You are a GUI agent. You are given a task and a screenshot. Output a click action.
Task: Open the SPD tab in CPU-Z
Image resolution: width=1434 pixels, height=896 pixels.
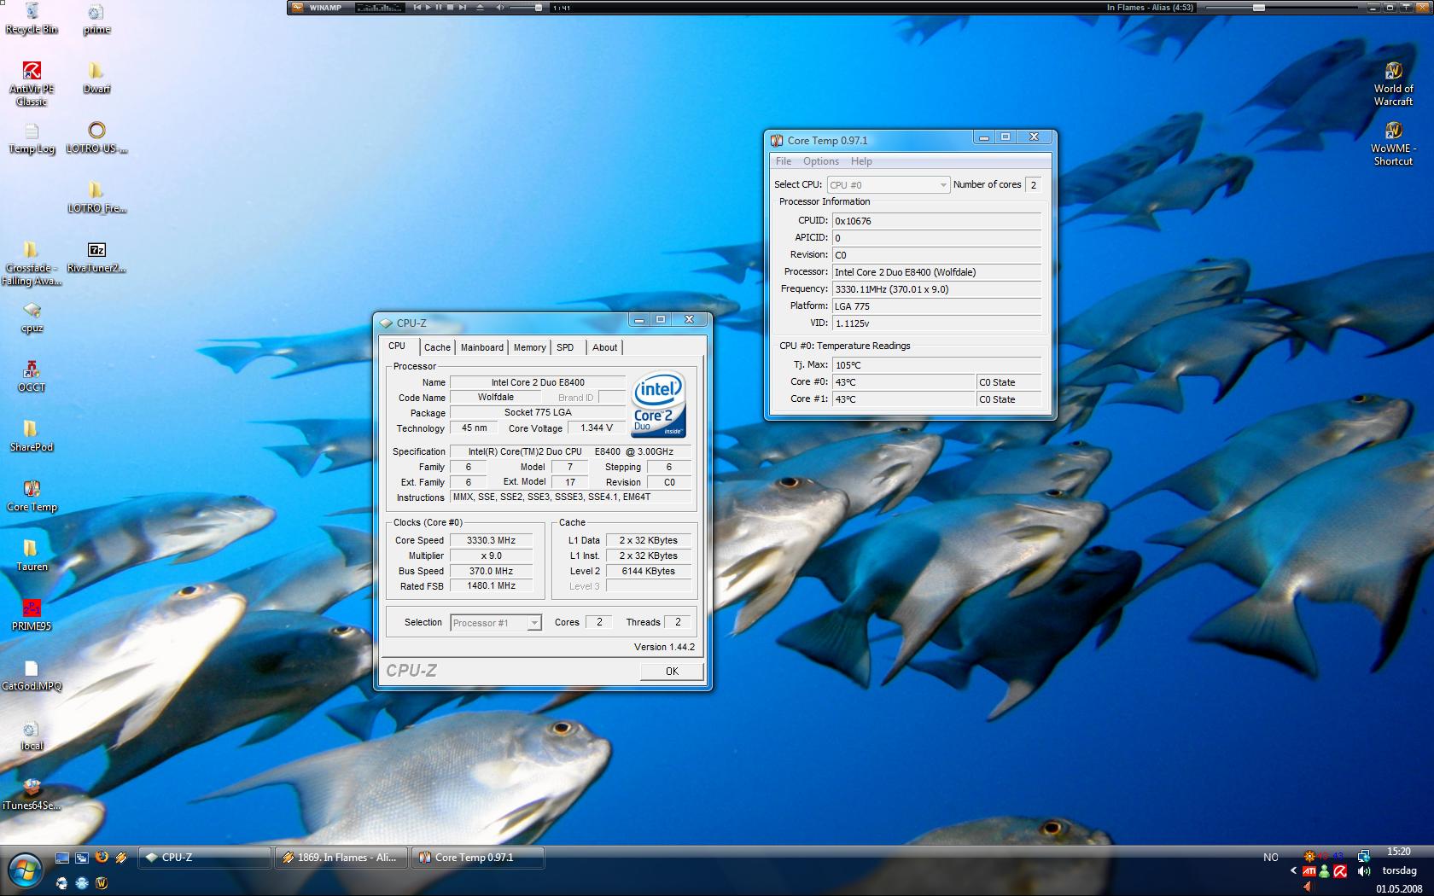pyautogui.click(x=565, y=347)
